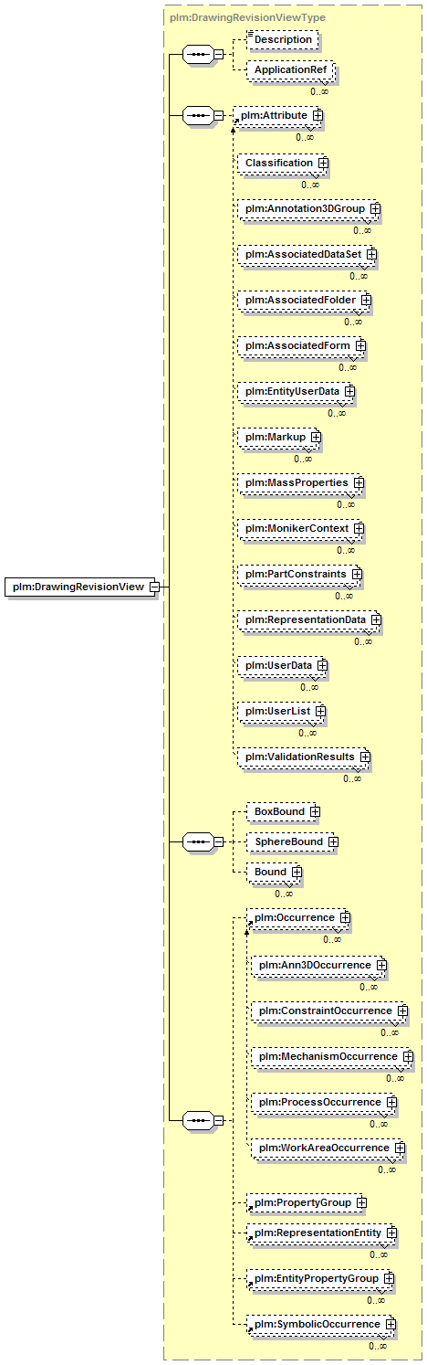
Task: Open the plm:DrawingRevisionViewType header label
Action: click(247, 17)
